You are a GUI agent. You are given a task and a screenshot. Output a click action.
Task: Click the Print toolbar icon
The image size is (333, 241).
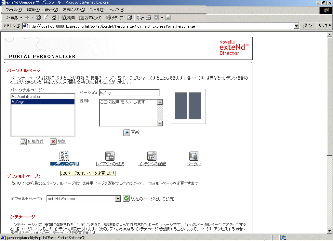click(149, 18)
